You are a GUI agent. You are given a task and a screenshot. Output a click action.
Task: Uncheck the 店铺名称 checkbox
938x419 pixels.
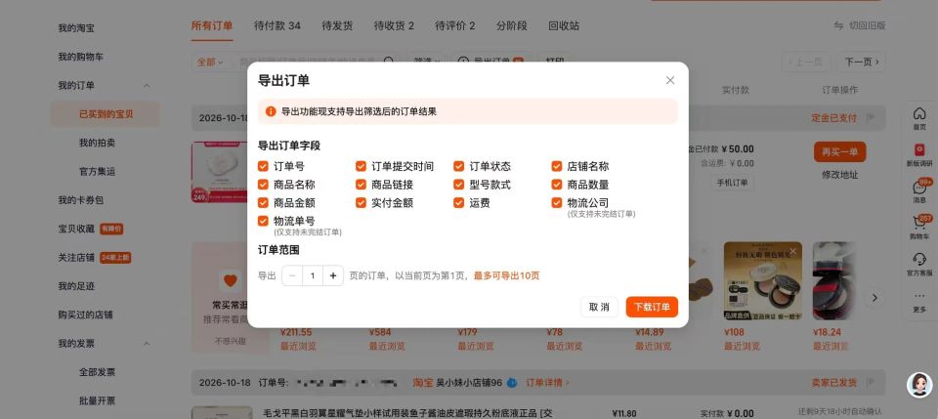(557, 166)
